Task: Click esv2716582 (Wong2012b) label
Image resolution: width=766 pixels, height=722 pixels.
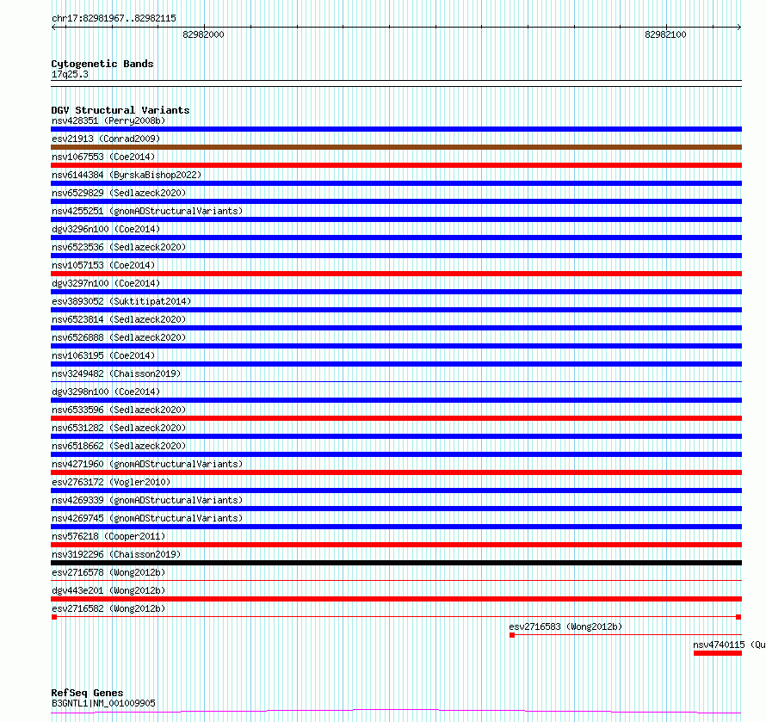Action: coord(108,608)
